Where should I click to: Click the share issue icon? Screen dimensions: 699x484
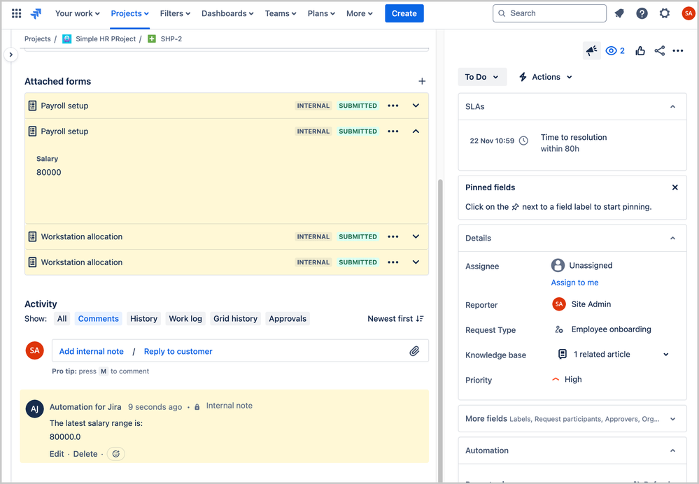tap(659, 51)
